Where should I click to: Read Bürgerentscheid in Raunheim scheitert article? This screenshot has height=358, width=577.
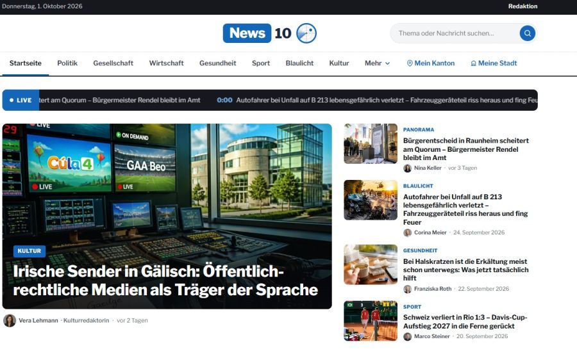pyautogui.click(x=466, y=149)
